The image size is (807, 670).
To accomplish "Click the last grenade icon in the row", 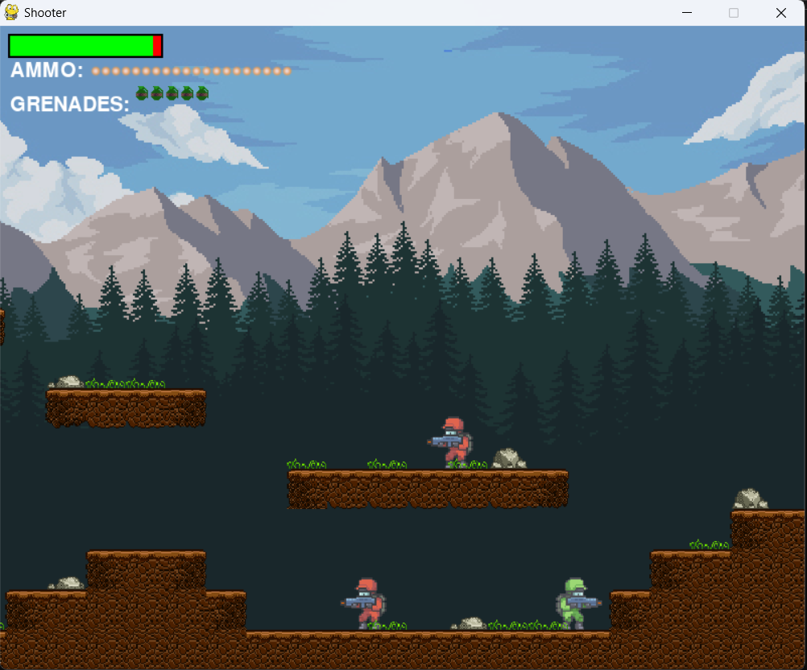I will point(204,92).
